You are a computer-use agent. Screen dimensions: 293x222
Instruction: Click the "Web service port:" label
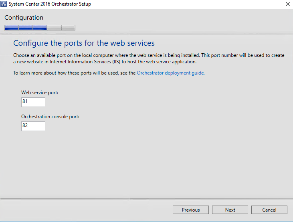40,93
